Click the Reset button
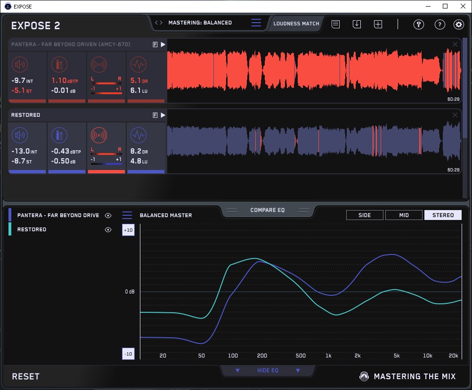Image resolution: width=472 pixels, height=390 pixels. coord(25,376)
